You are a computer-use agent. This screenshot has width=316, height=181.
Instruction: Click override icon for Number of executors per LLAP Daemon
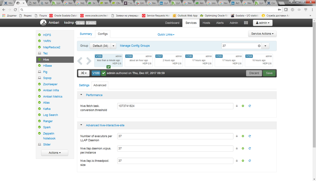pos(243,136)
